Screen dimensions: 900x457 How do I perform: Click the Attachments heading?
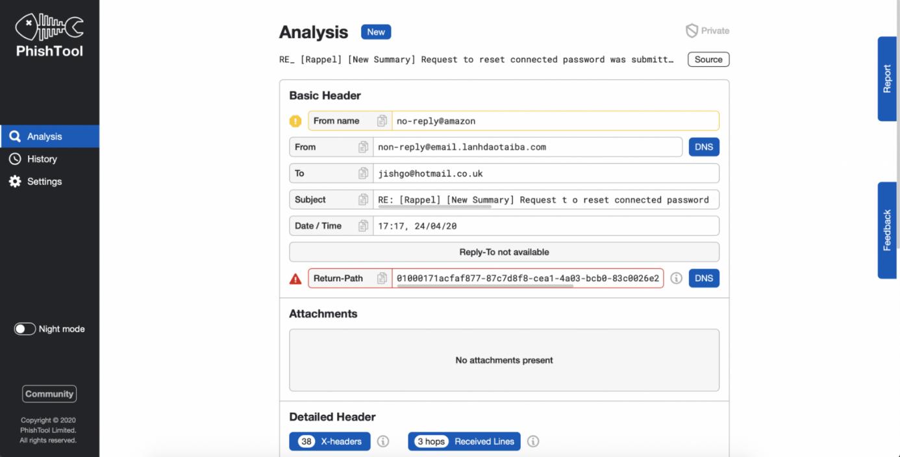click(x=323, y=314)
